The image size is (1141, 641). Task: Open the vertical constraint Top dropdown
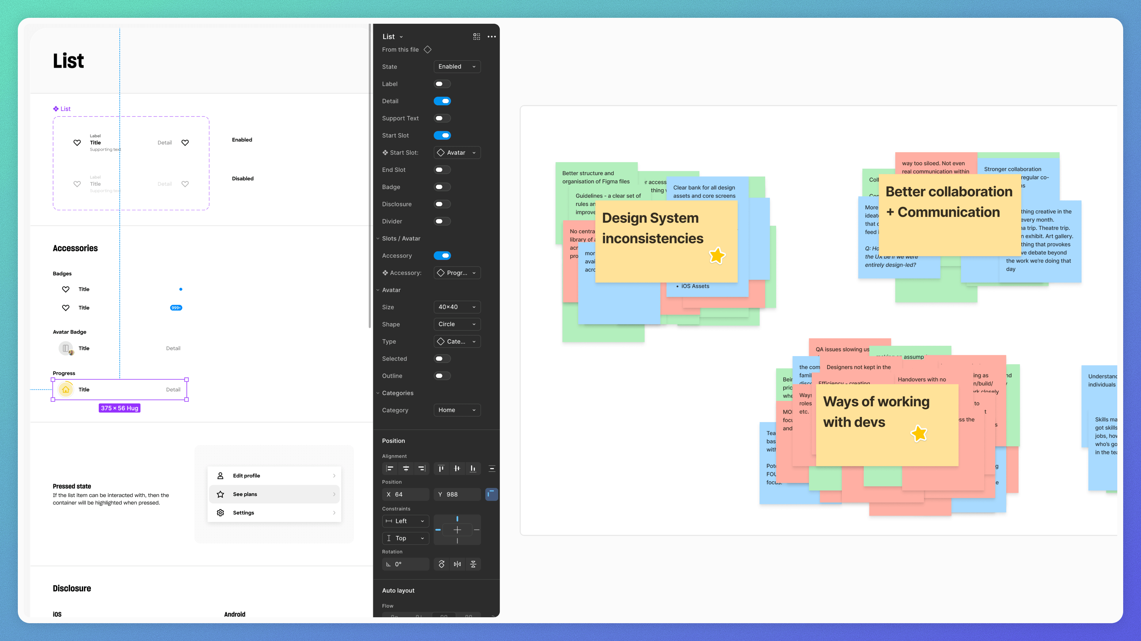[x=405, y=538]
